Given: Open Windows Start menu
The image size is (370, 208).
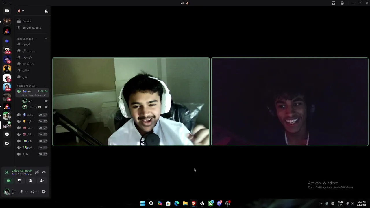Looking at the screenshot, I should click(x=143, y=203).
